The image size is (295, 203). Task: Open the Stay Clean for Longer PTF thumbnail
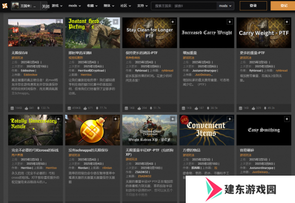(150, 33)
